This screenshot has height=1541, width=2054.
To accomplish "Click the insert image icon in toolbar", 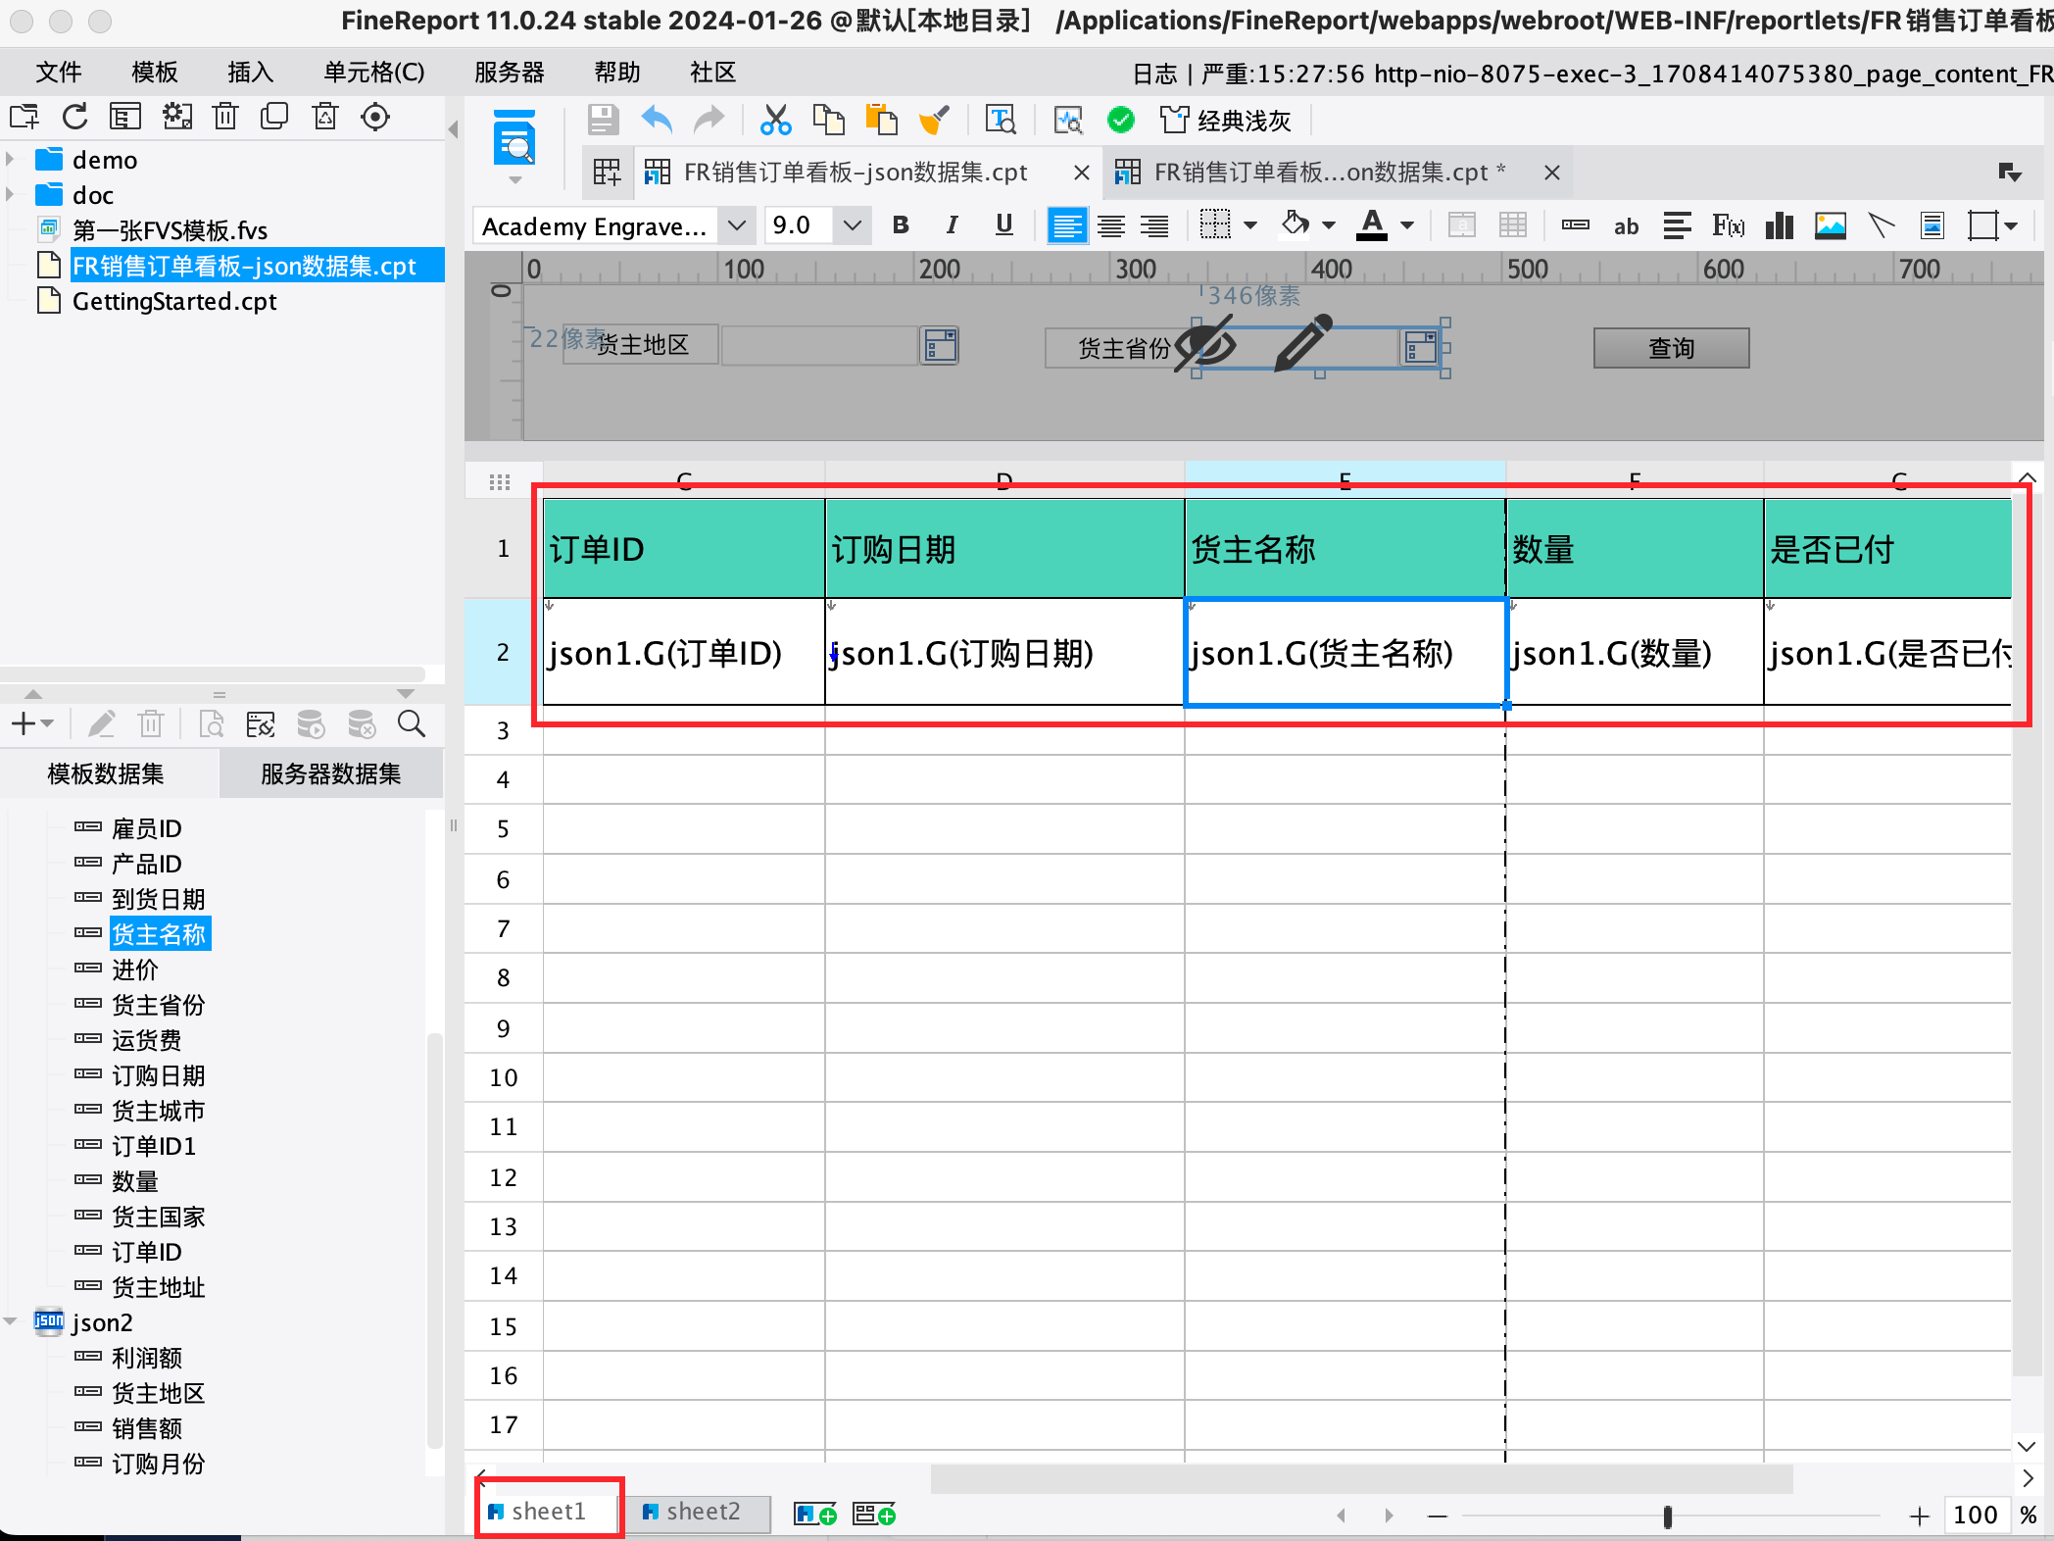I will click(x=1830, y=226).
